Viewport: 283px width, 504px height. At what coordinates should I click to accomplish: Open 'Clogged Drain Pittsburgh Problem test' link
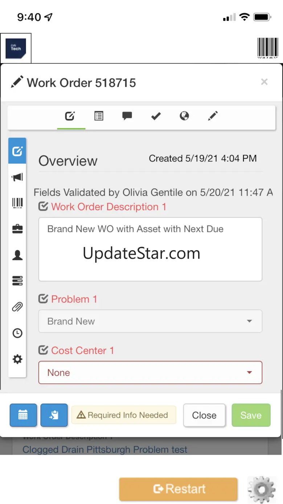105,449
